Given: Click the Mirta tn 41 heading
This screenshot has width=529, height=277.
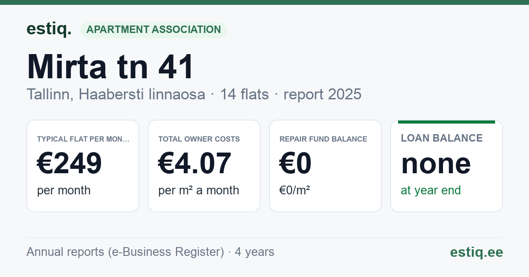Looking at the screenshot, I should 110,67.
